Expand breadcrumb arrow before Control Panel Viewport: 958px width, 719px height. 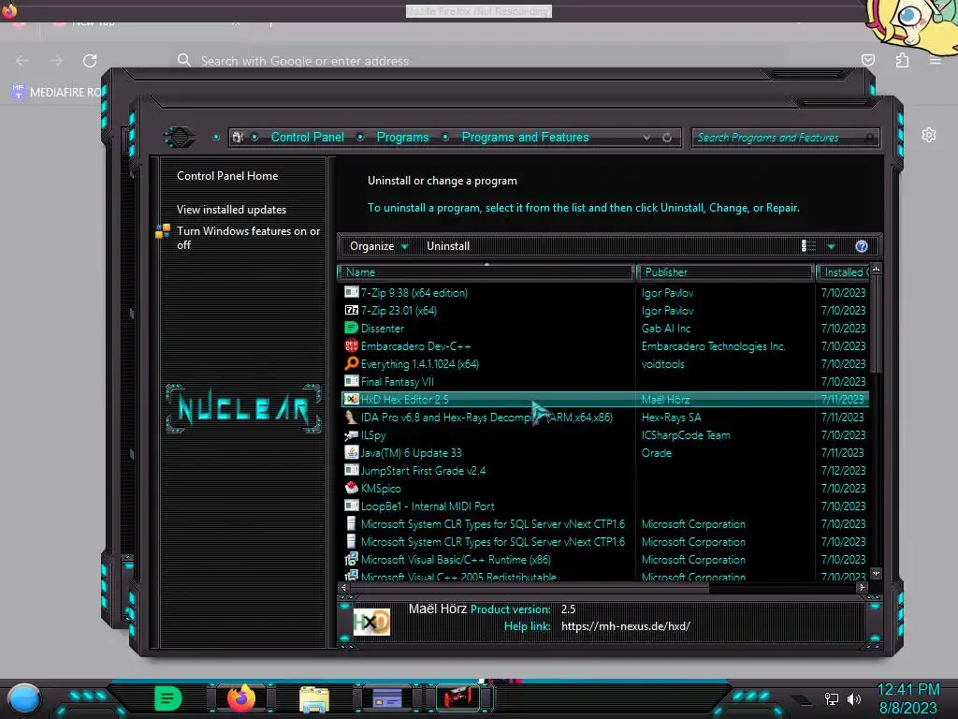(254, 137)
